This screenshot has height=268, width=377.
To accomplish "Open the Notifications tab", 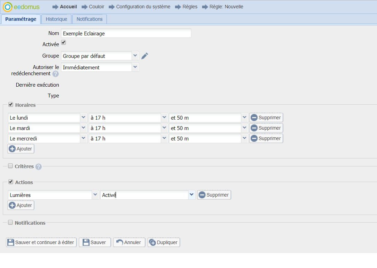I will pos(90,19).
